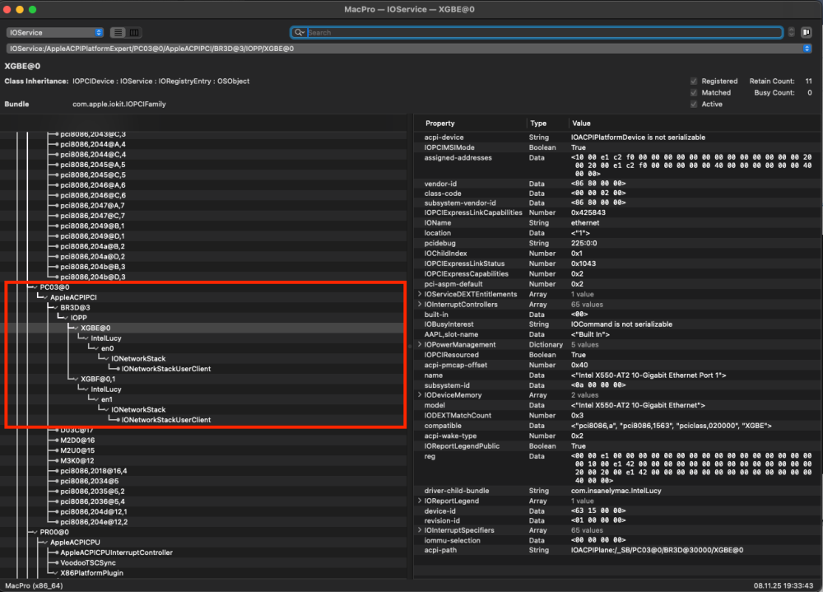Click the Intel X550-AT2 Port 1 name value
This screenshot has height=592, width=823.
(x=649, y=375)
